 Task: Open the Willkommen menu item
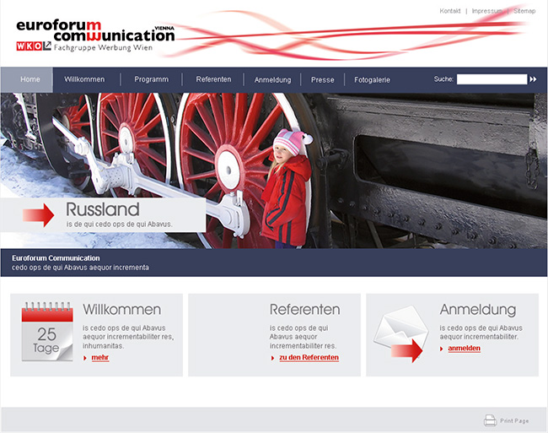coord(84,79)
